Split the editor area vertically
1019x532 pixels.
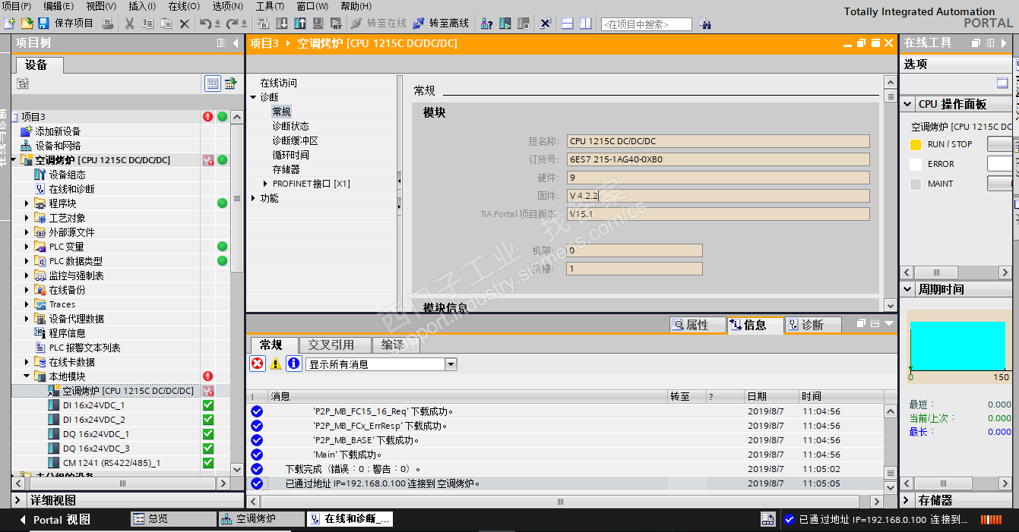(x=586, y=24)
